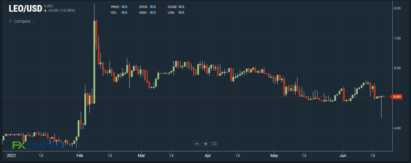
Task: Click the May date axis label
Action: pos(274,155)
